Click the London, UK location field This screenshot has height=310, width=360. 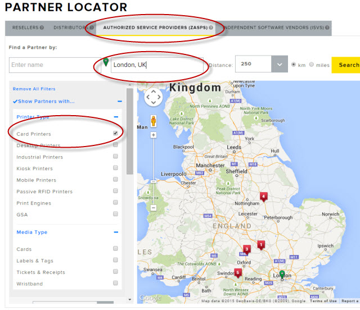pos(157,65)
